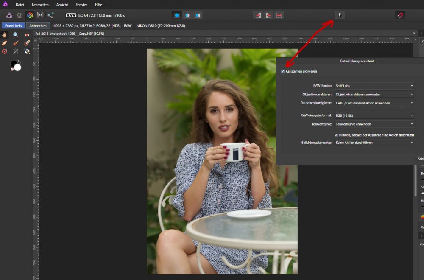Toggle the snapping magnet icon

[400, 15]
